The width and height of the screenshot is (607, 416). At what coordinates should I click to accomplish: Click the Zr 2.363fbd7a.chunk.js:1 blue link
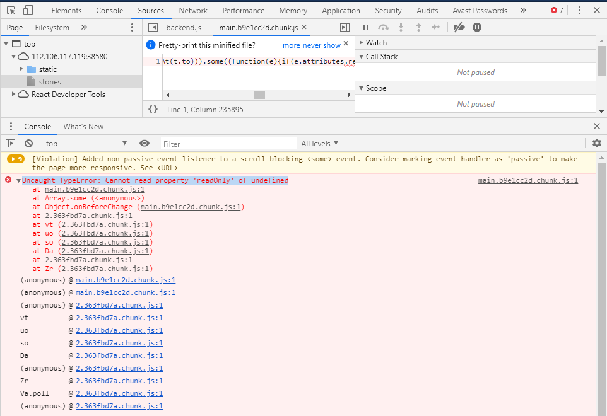(119, 381)
